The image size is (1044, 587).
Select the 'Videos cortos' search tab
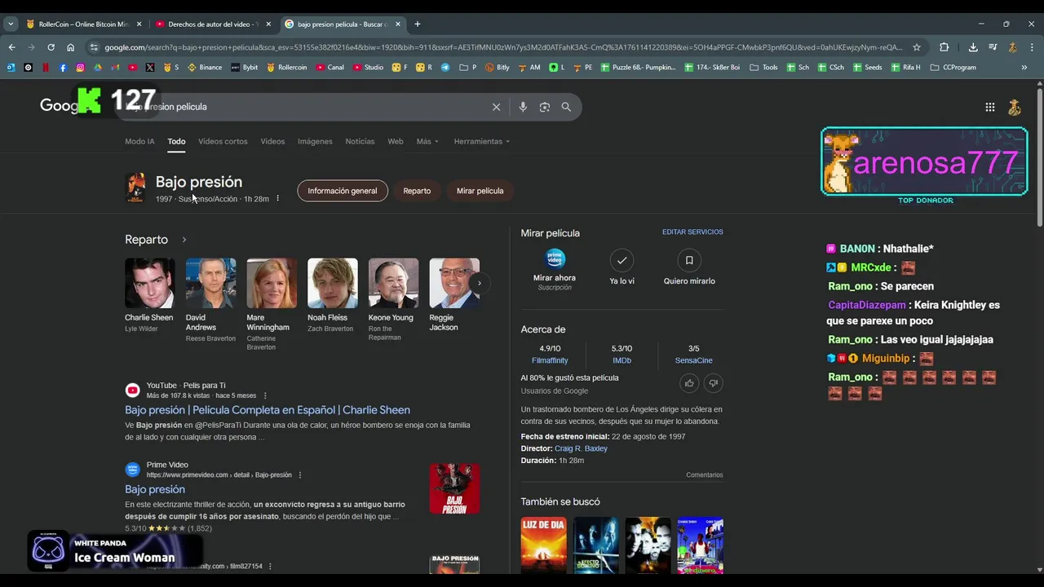point(223,141)
